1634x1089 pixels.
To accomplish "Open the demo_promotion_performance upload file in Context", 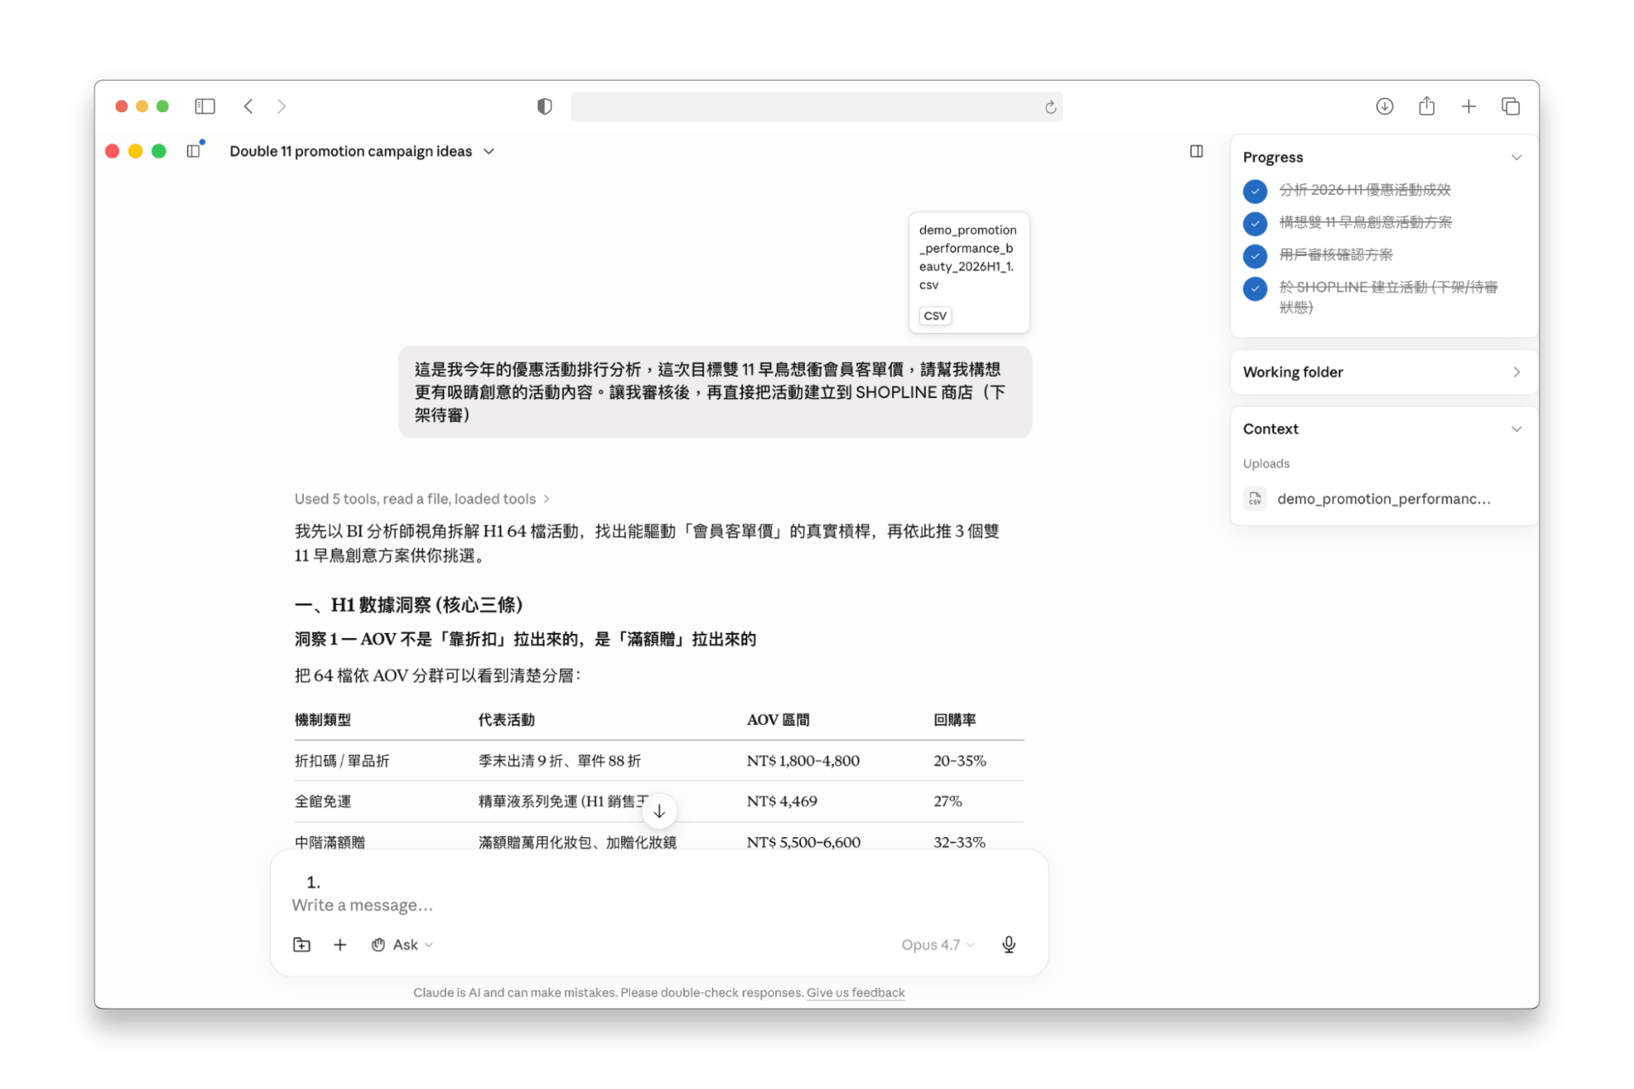I will [1384, 499].
